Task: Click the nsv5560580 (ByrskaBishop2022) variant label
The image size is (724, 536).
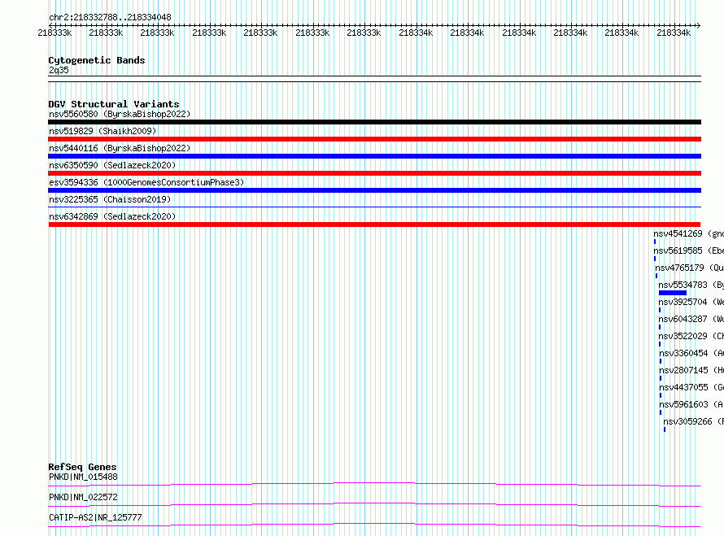Action: click(120, 114)
